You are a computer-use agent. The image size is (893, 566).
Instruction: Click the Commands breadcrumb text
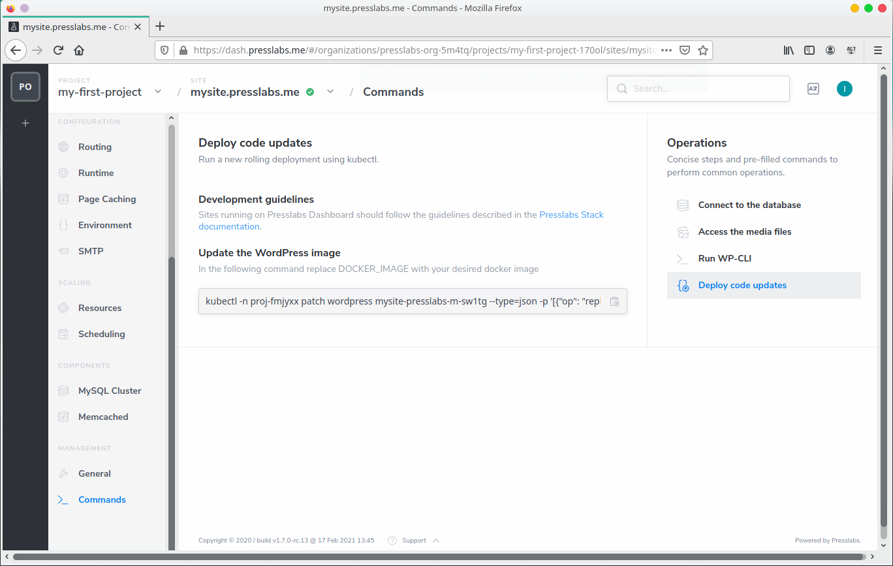coord(394,92)
